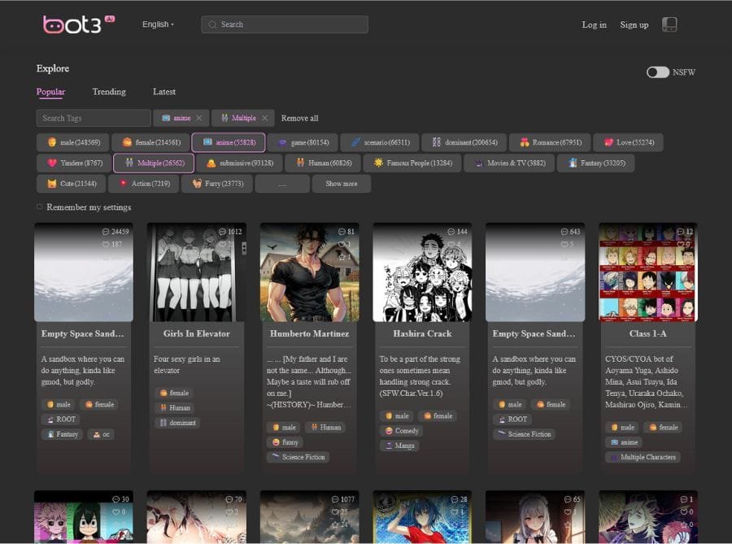
Task: Click chat count icon on Girls In Elevator card
Action: pyautogui.click(x=220, y=232)
